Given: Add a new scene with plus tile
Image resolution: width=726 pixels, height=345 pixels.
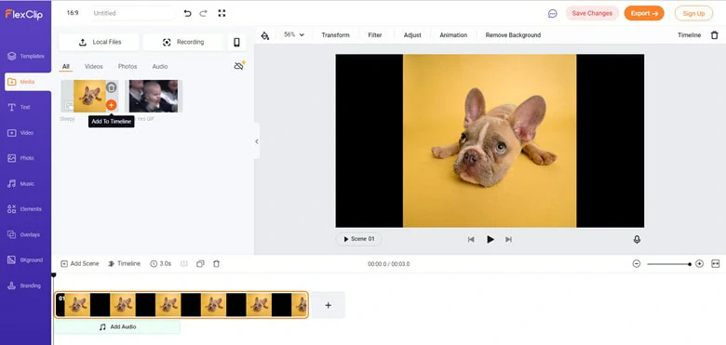Looking at the screenshot, I should pos(328,305).
